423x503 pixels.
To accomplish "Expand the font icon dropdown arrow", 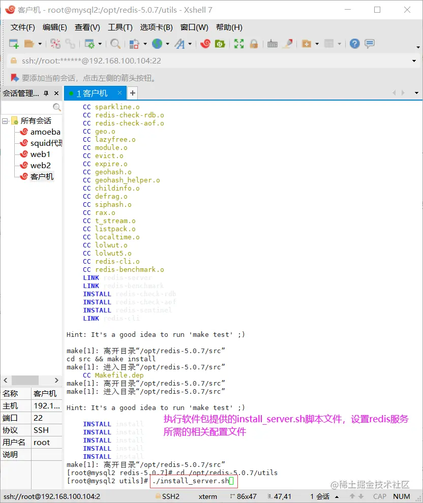I will (x=190, y=44).
